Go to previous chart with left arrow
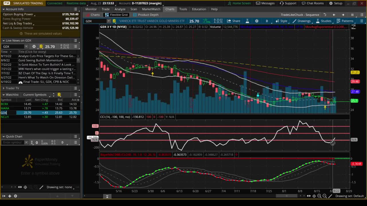Viewport: 367px width, 206px height. coord(334,15)
